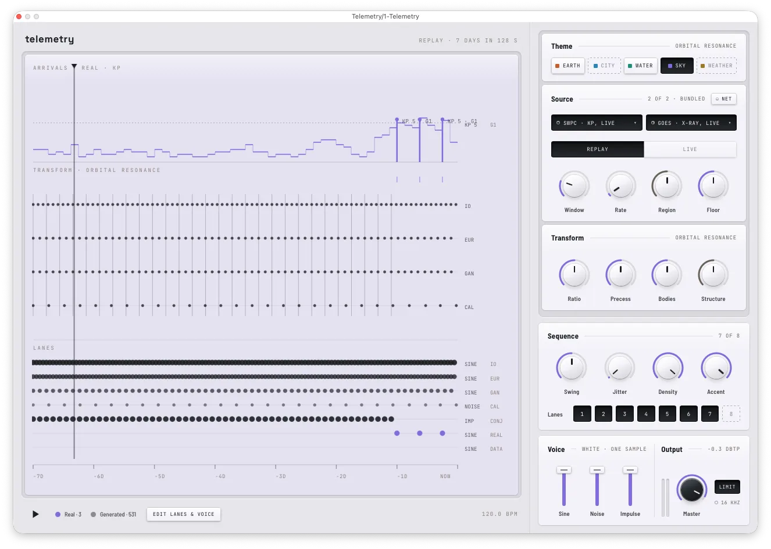
Task: Click the Noise voice slider
Action: pyautogui.click(x=597, y=486)
